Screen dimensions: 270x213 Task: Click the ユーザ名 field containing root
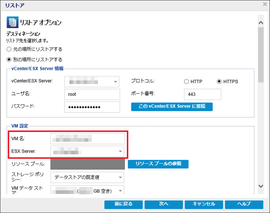[x=92, y=94]
